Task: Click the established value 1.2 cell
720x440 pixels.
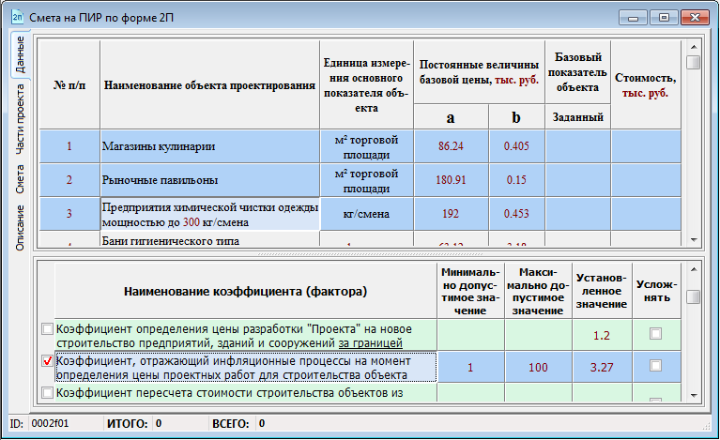Action: click(x=602, y=335)
